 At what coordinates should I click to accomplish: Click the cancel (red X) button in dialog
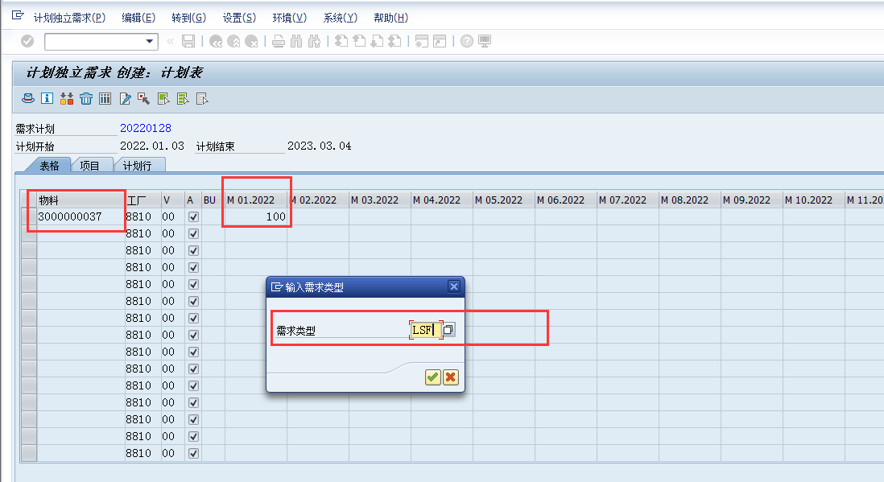[450, 377]
